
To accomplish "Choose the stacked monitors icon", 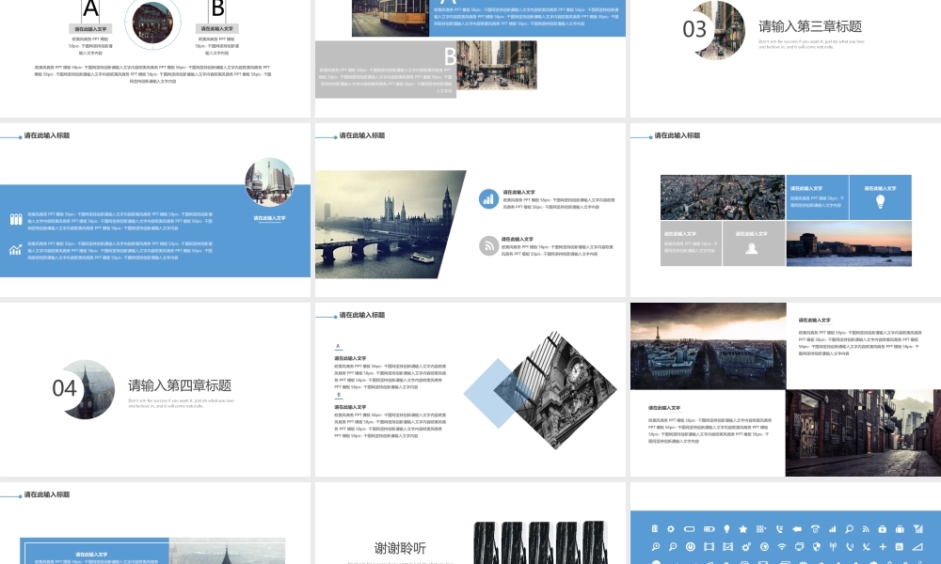I will click(x=799, y=547).
